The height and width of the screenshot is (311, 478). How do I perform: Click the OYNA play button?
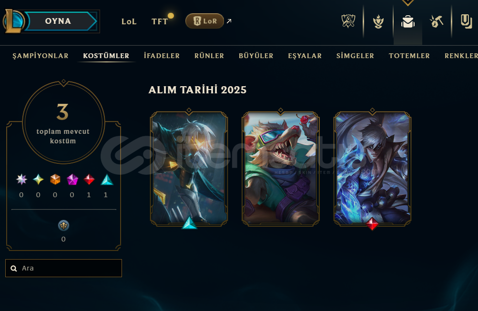(61, 21)
